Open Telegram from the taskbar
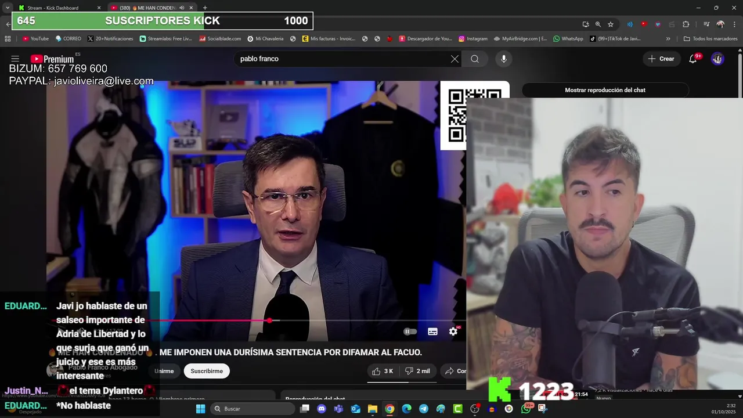Viewport: 743px width, 418px height. [x=424, y=409]
